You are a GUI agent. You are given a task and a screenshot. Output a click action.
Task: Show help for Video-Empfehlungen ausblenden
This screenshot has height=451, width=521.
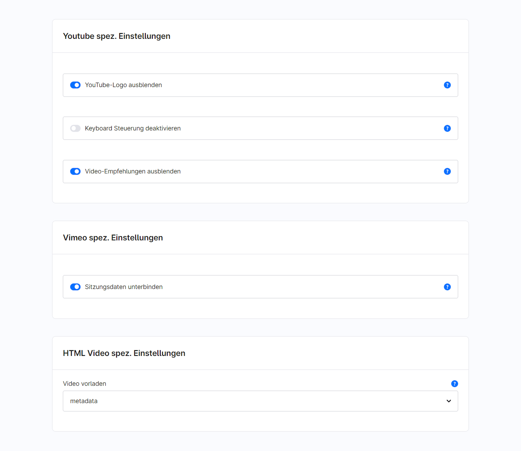(447, 172)
